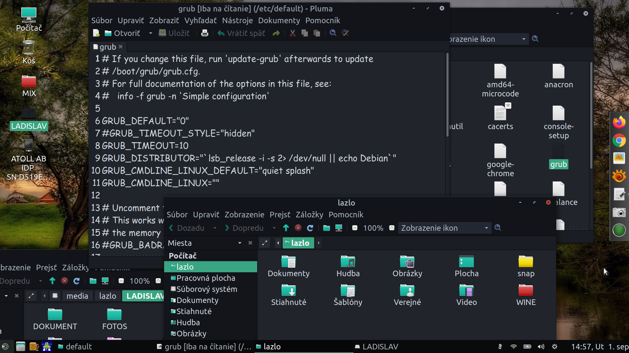629x353 pixels.
Task: Launch Firefox from the right dock
Action: [x=619, y=123]
